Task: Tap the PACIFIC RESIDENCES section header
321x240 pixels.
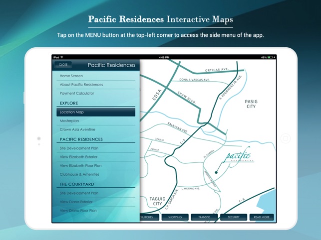Action: (81, 139)
